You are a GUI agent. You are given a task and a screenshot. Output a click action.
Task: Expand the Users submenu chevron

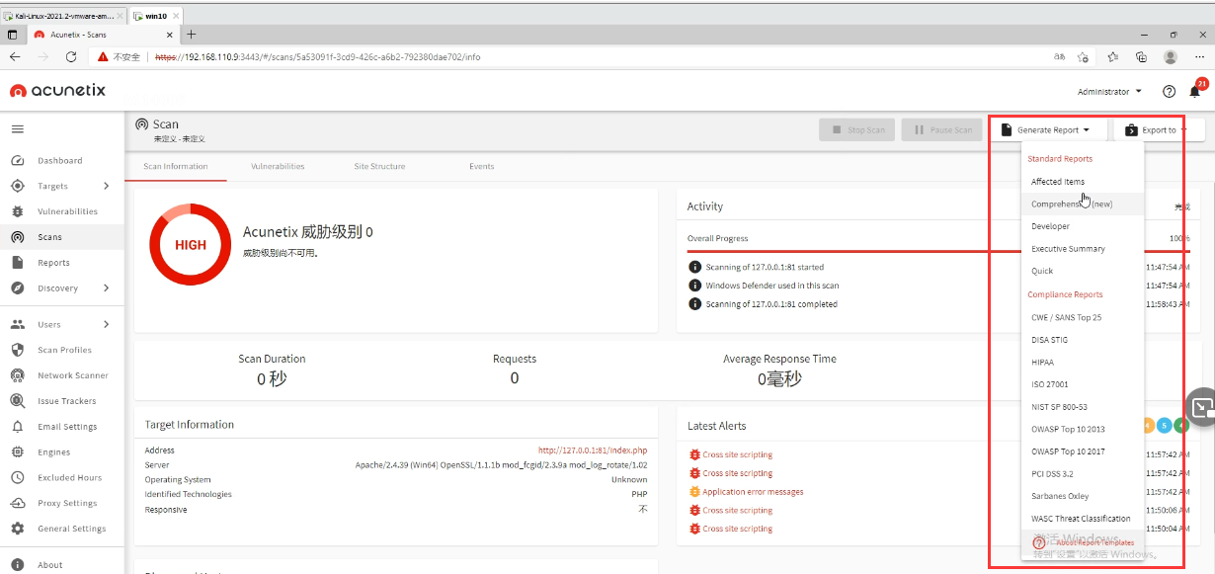[x=106, y=324]
